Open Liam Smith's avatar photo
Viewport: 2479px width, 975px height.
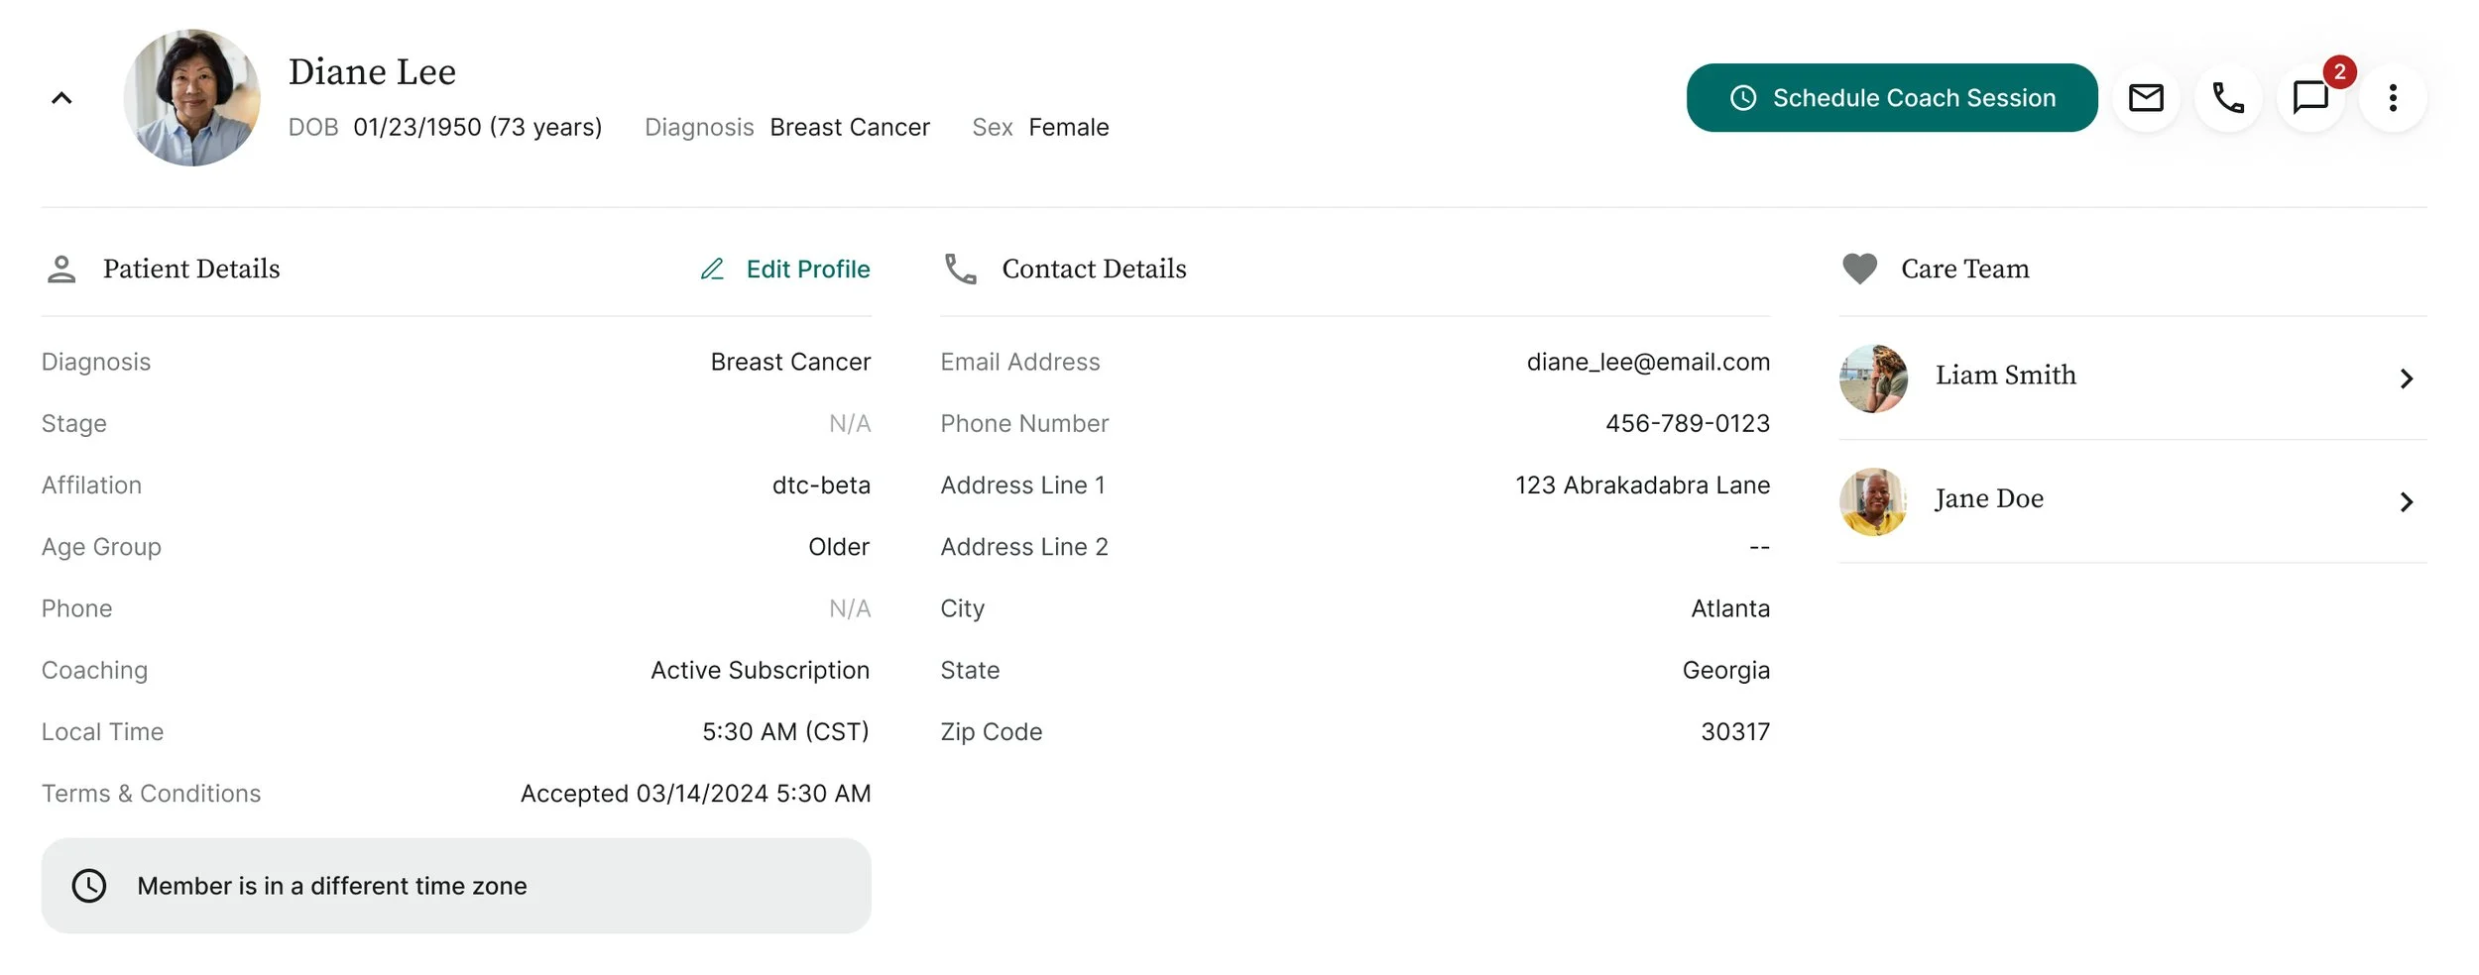[1873, 379]
